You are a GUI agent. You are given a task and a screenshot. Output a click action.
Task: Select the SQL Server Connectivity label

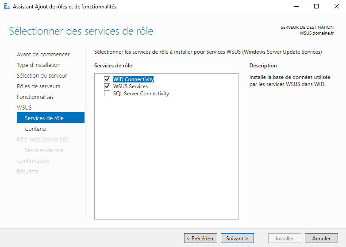[141, 94]
